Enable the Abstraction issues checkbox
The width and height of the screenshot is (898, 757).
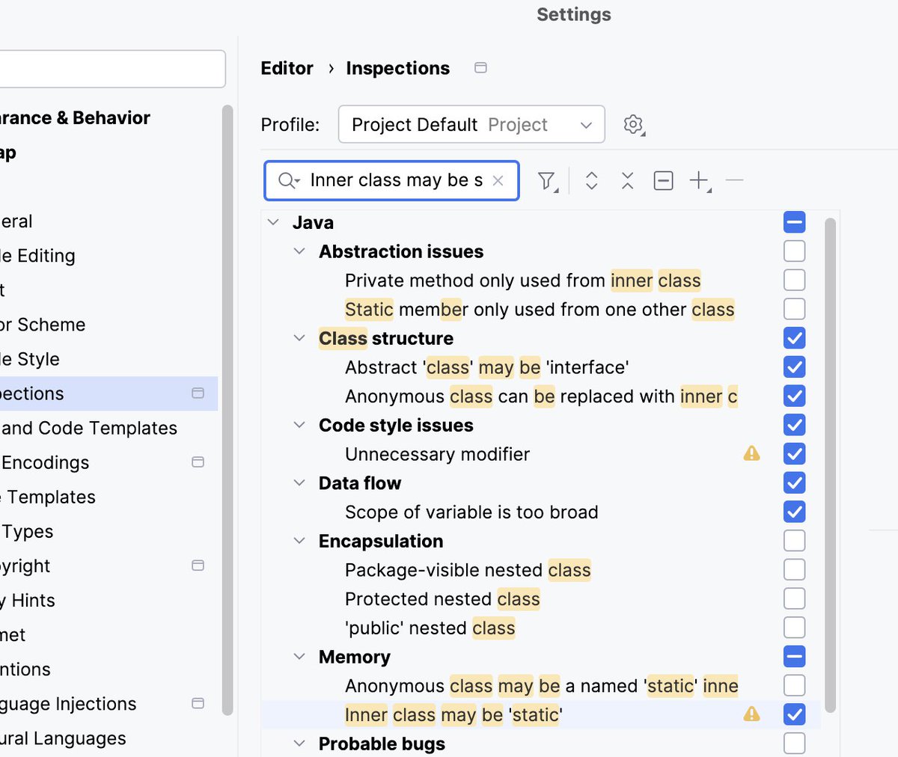(794, 251)
